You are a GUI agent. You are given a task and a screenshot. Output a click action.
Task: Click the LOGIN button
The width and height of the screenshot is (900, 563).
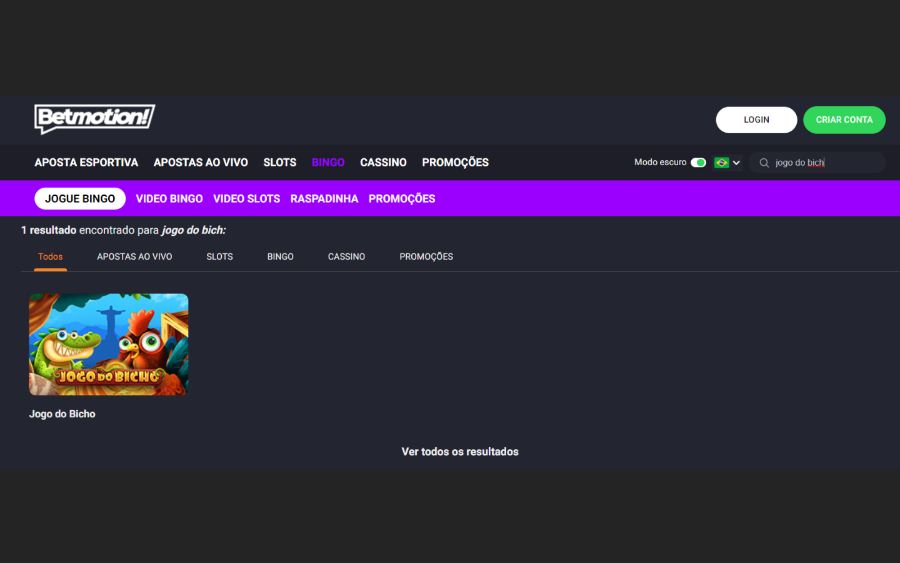pos(756,119)
